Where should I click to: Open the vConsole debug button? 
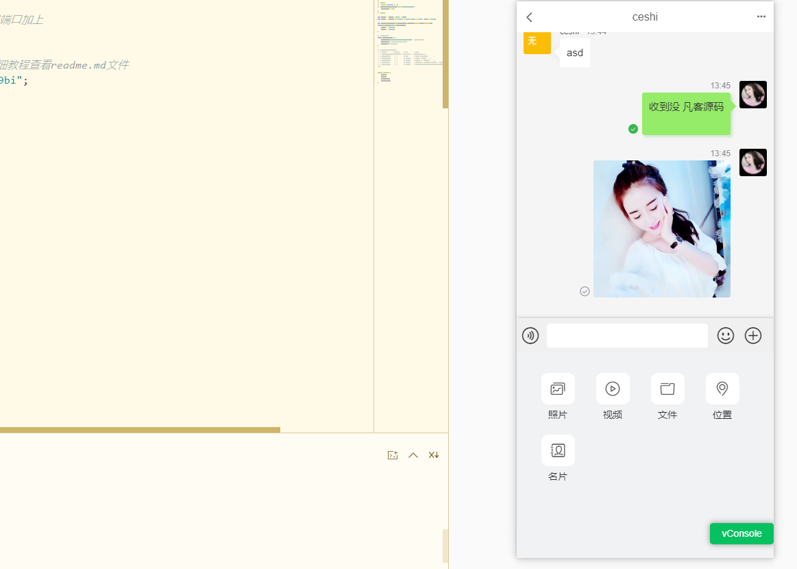click(x=741, y=533)
